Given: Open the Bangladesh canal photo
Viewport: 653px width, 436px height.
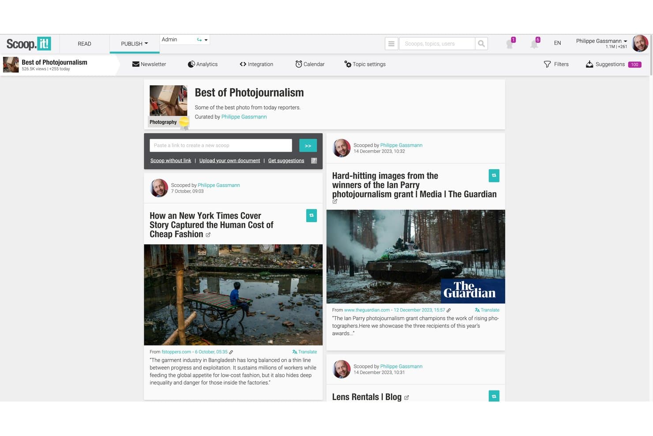Looking at the screenshot, I should click(233, 295).
